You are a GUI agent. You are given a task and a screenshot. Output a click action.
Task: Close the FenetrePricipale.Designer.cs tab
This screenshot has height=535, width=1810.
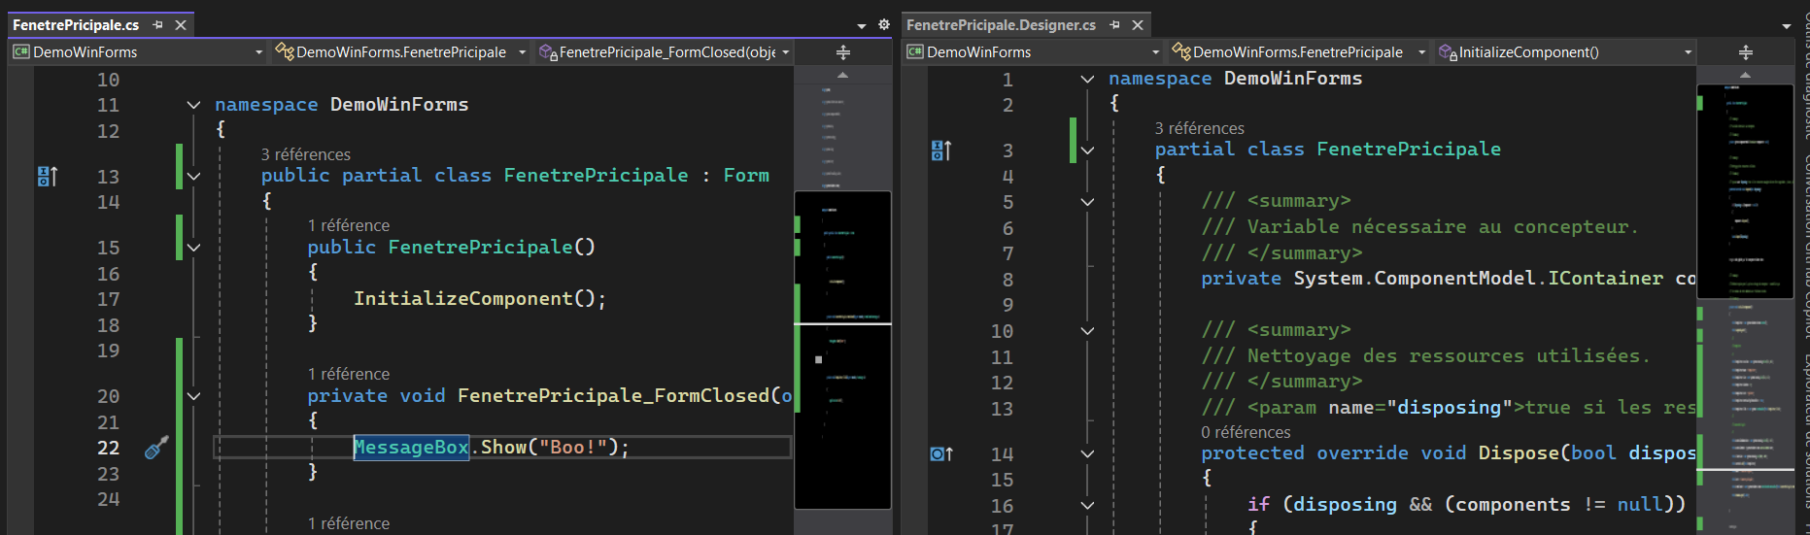(1138, 25)
